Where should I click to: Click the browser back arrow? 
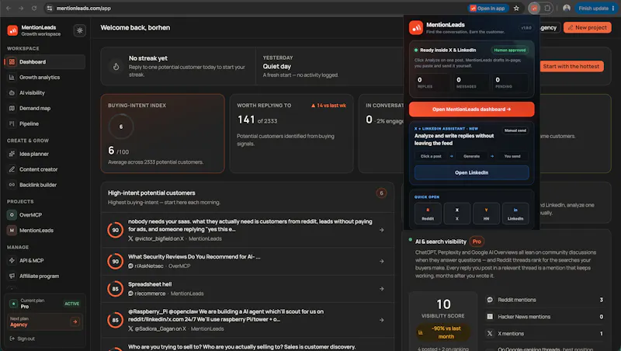click(9, 9)
